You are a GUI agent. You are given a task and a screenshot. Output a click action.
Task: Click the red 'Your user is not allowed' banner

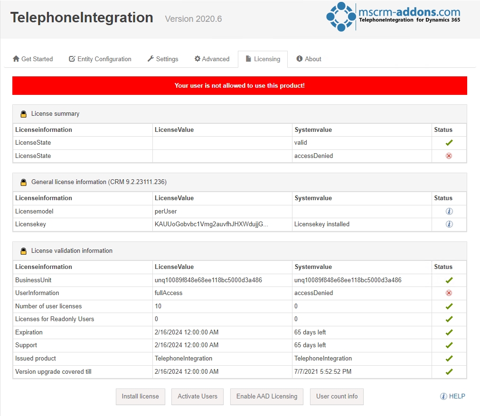coord(240,86)
